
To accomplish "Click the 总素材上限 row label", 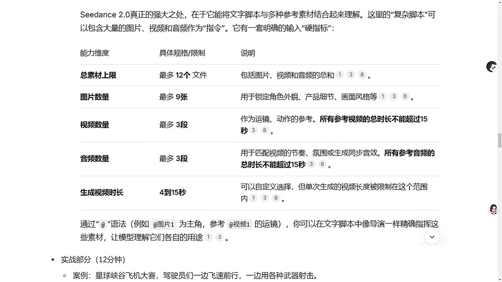I will tap(98, 75).
